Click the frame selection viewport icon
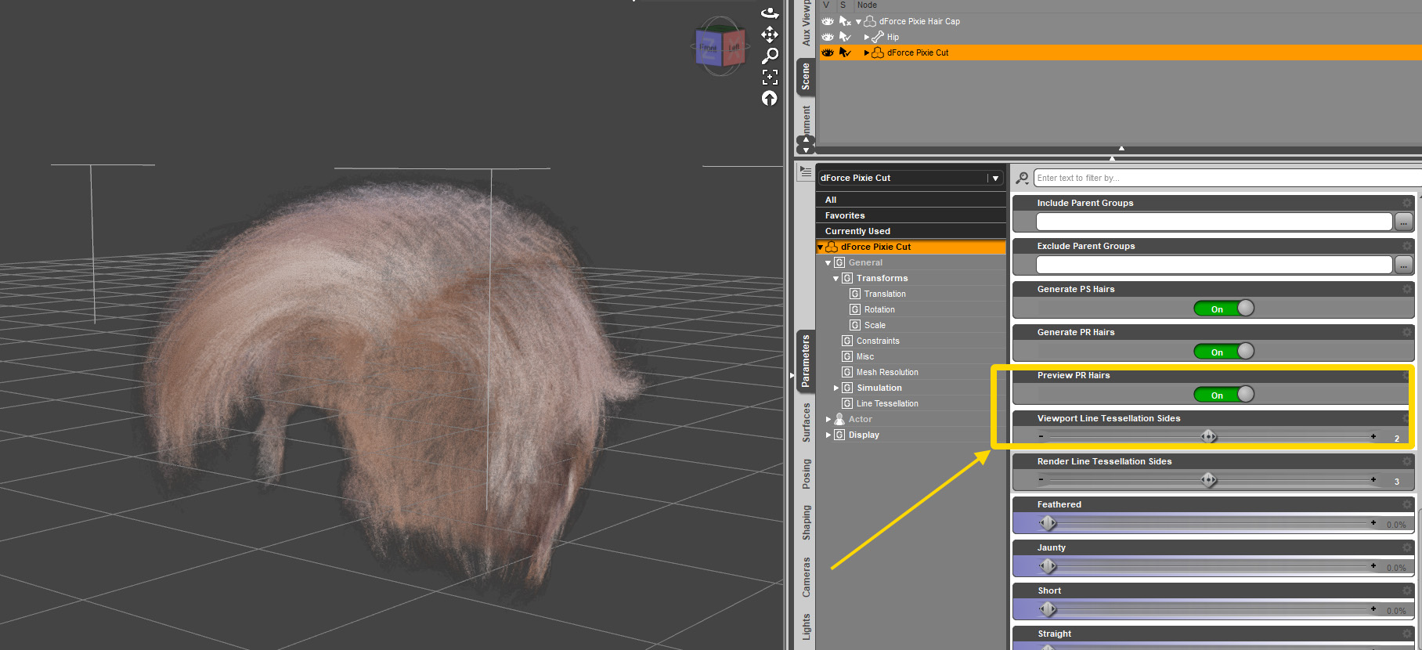1422x650 pixels. pos(770,77)
